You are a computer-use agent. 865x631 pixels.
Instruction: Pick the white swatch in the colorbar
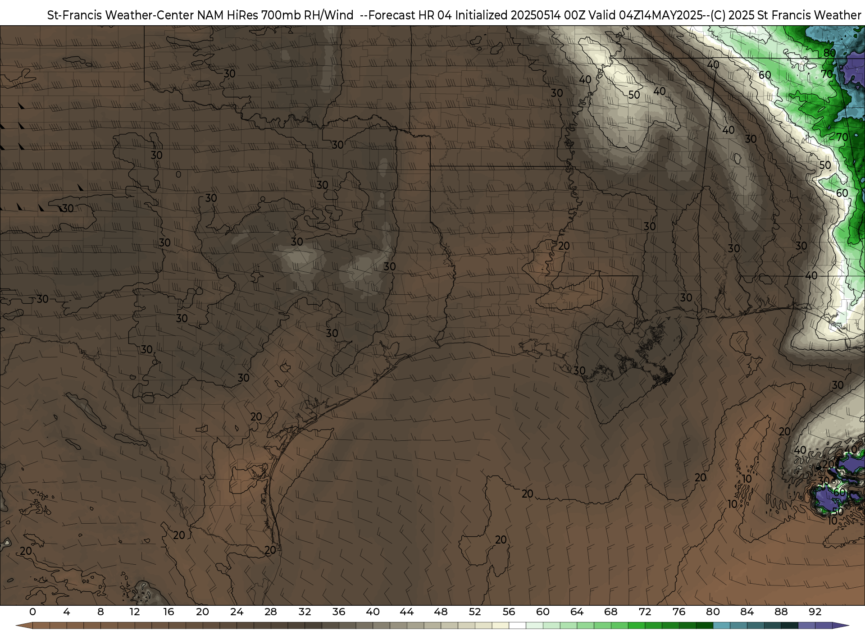click(x=517, y=626)
